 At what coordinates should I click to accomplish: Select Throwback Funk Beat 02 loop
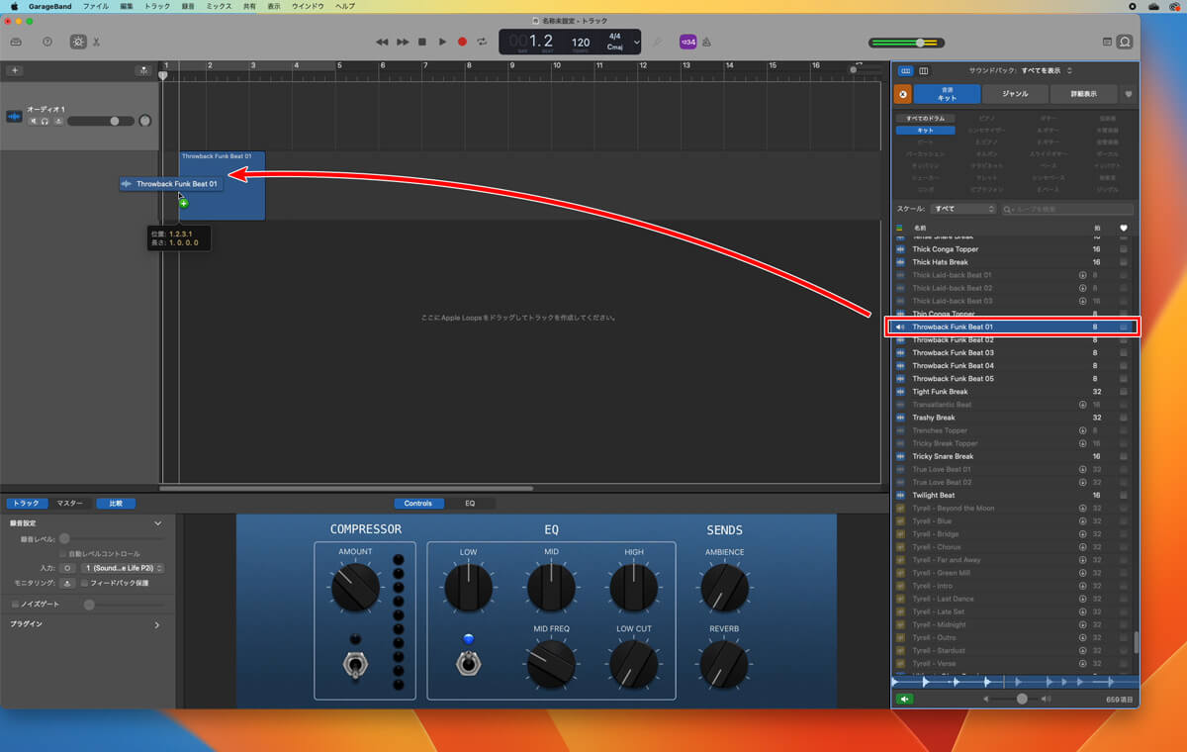(x=1015, y=339)
